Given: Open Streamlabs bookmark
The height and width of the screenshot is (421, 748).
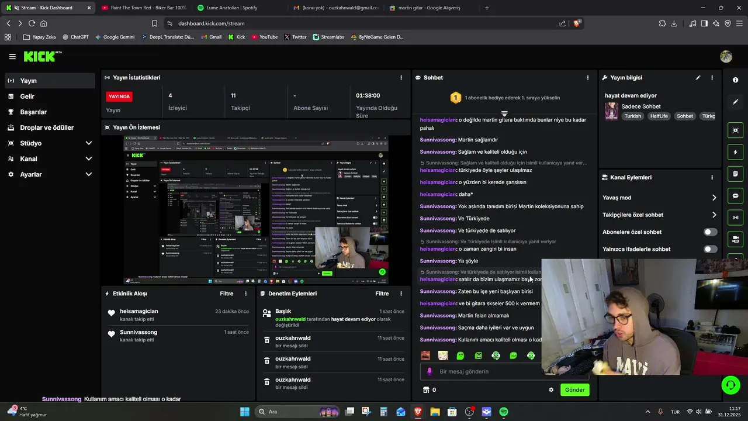Looking at the screenshot, I should 328,37.
